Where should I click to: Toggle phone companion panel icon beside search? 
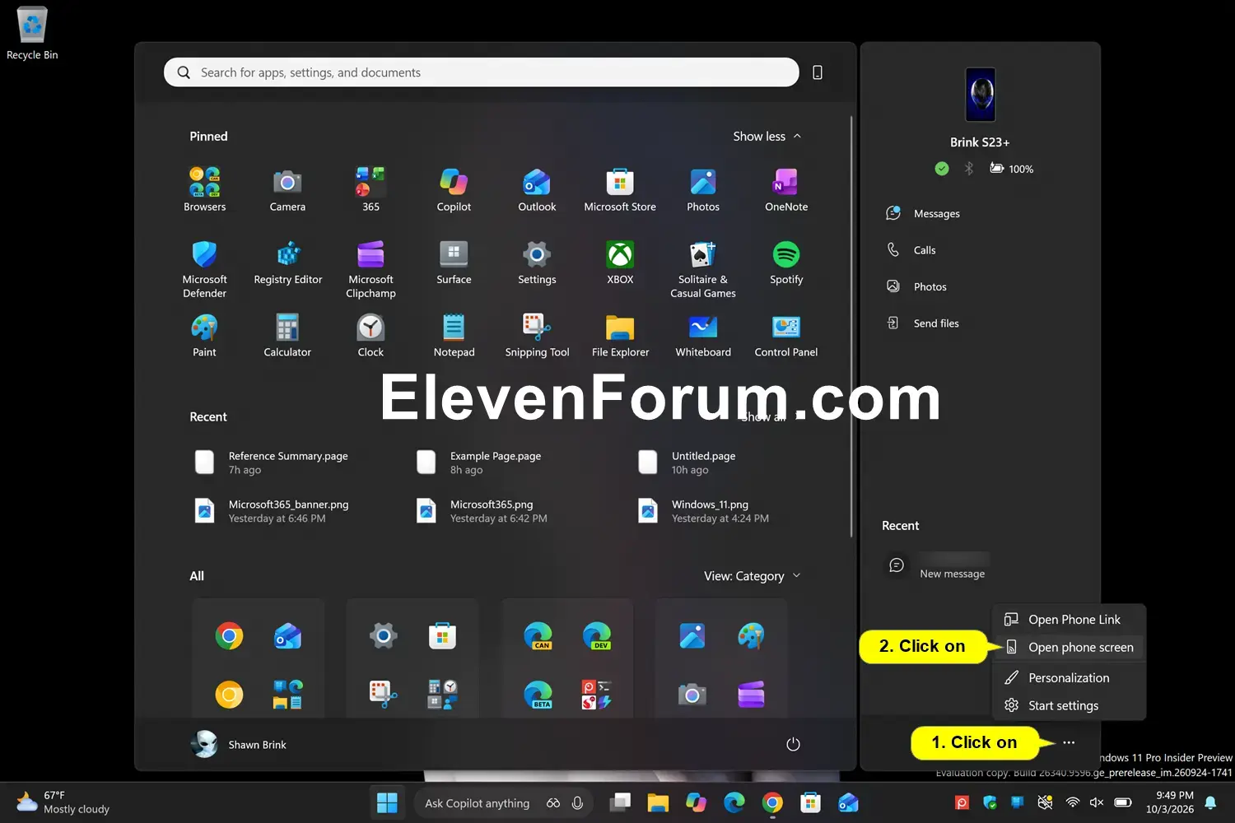818,72
